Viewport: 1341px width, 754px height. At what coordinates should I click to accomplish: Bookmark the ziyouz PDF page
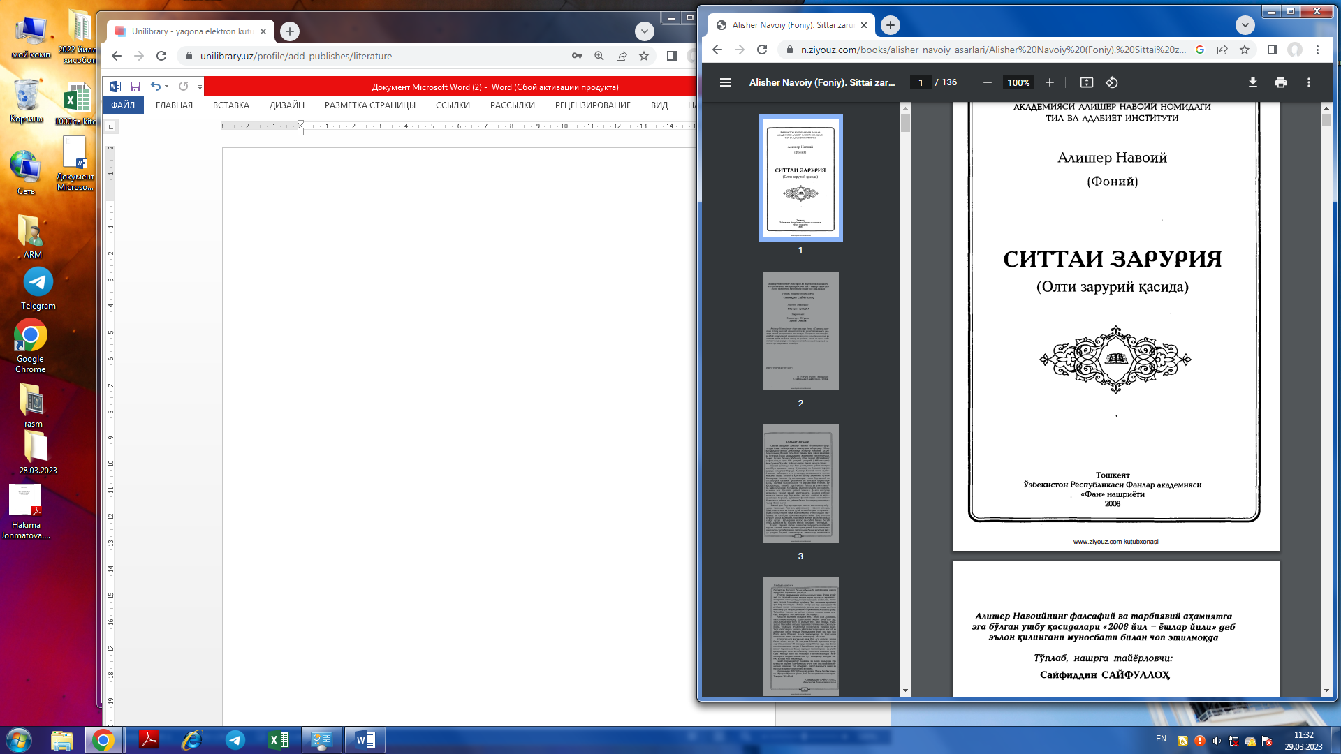[1244, 50]
